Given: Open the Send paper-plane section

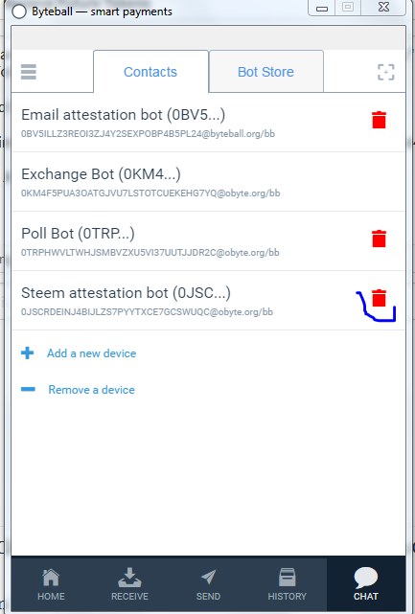Looking at the screenshot, I should tap(208, 584).
